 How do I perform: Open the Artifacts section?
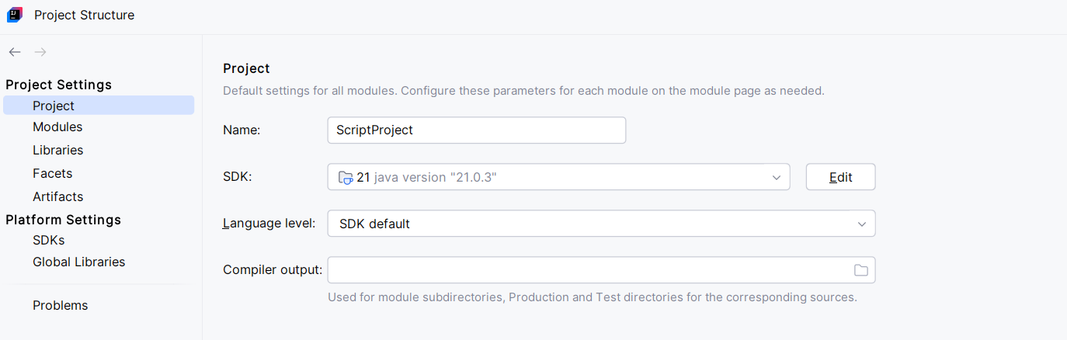pyautogui.click(x=57, y=196)
